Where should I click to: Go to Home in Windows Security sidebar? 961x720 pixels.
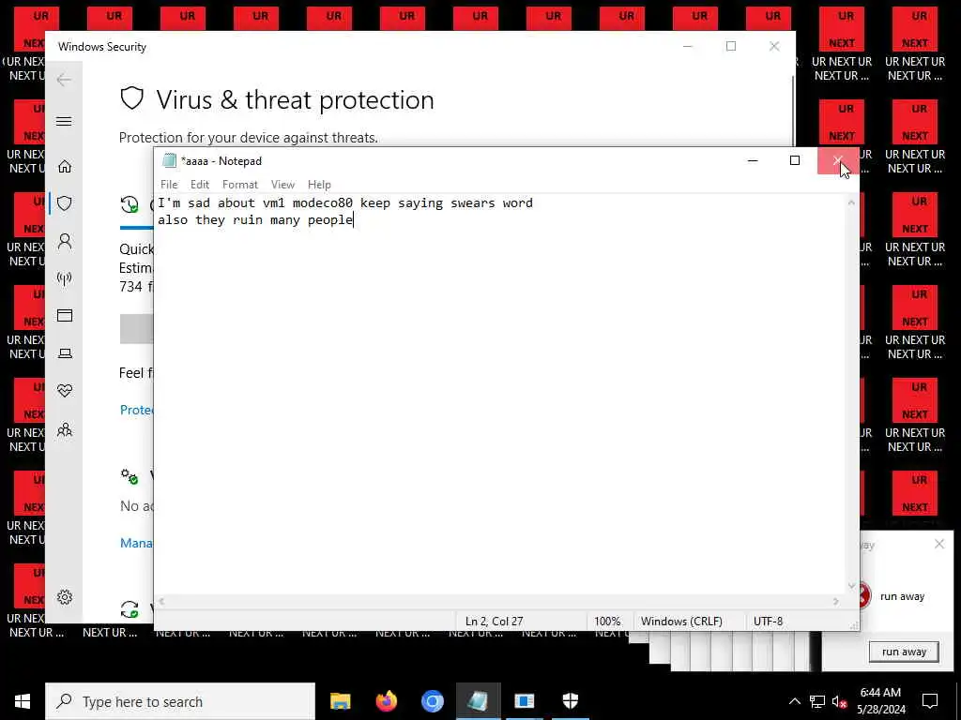point(65,167)
